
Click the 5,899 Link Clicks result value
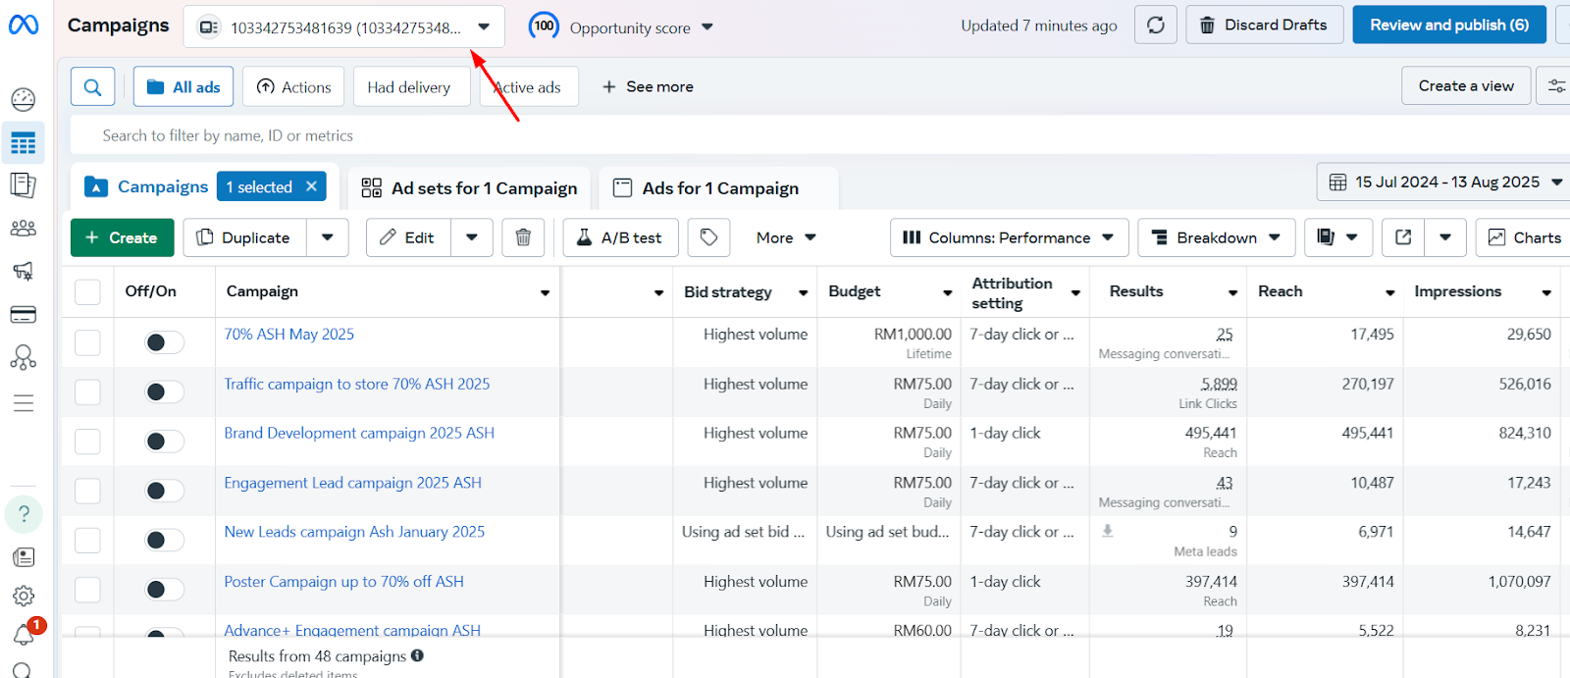1219,385
